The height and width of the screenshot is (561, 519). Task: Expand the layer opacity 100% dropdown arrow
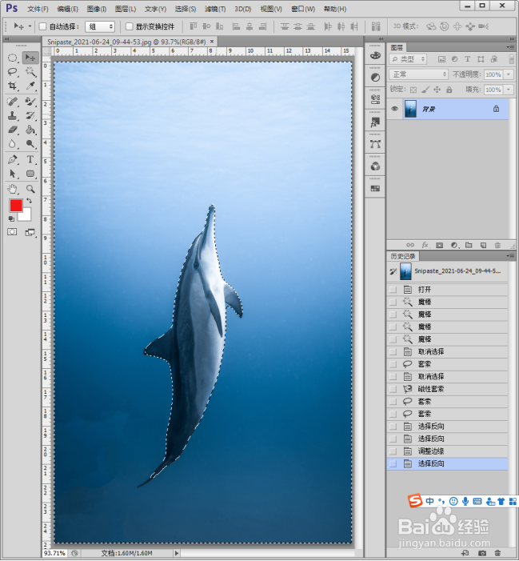click(x=509, y=74)
